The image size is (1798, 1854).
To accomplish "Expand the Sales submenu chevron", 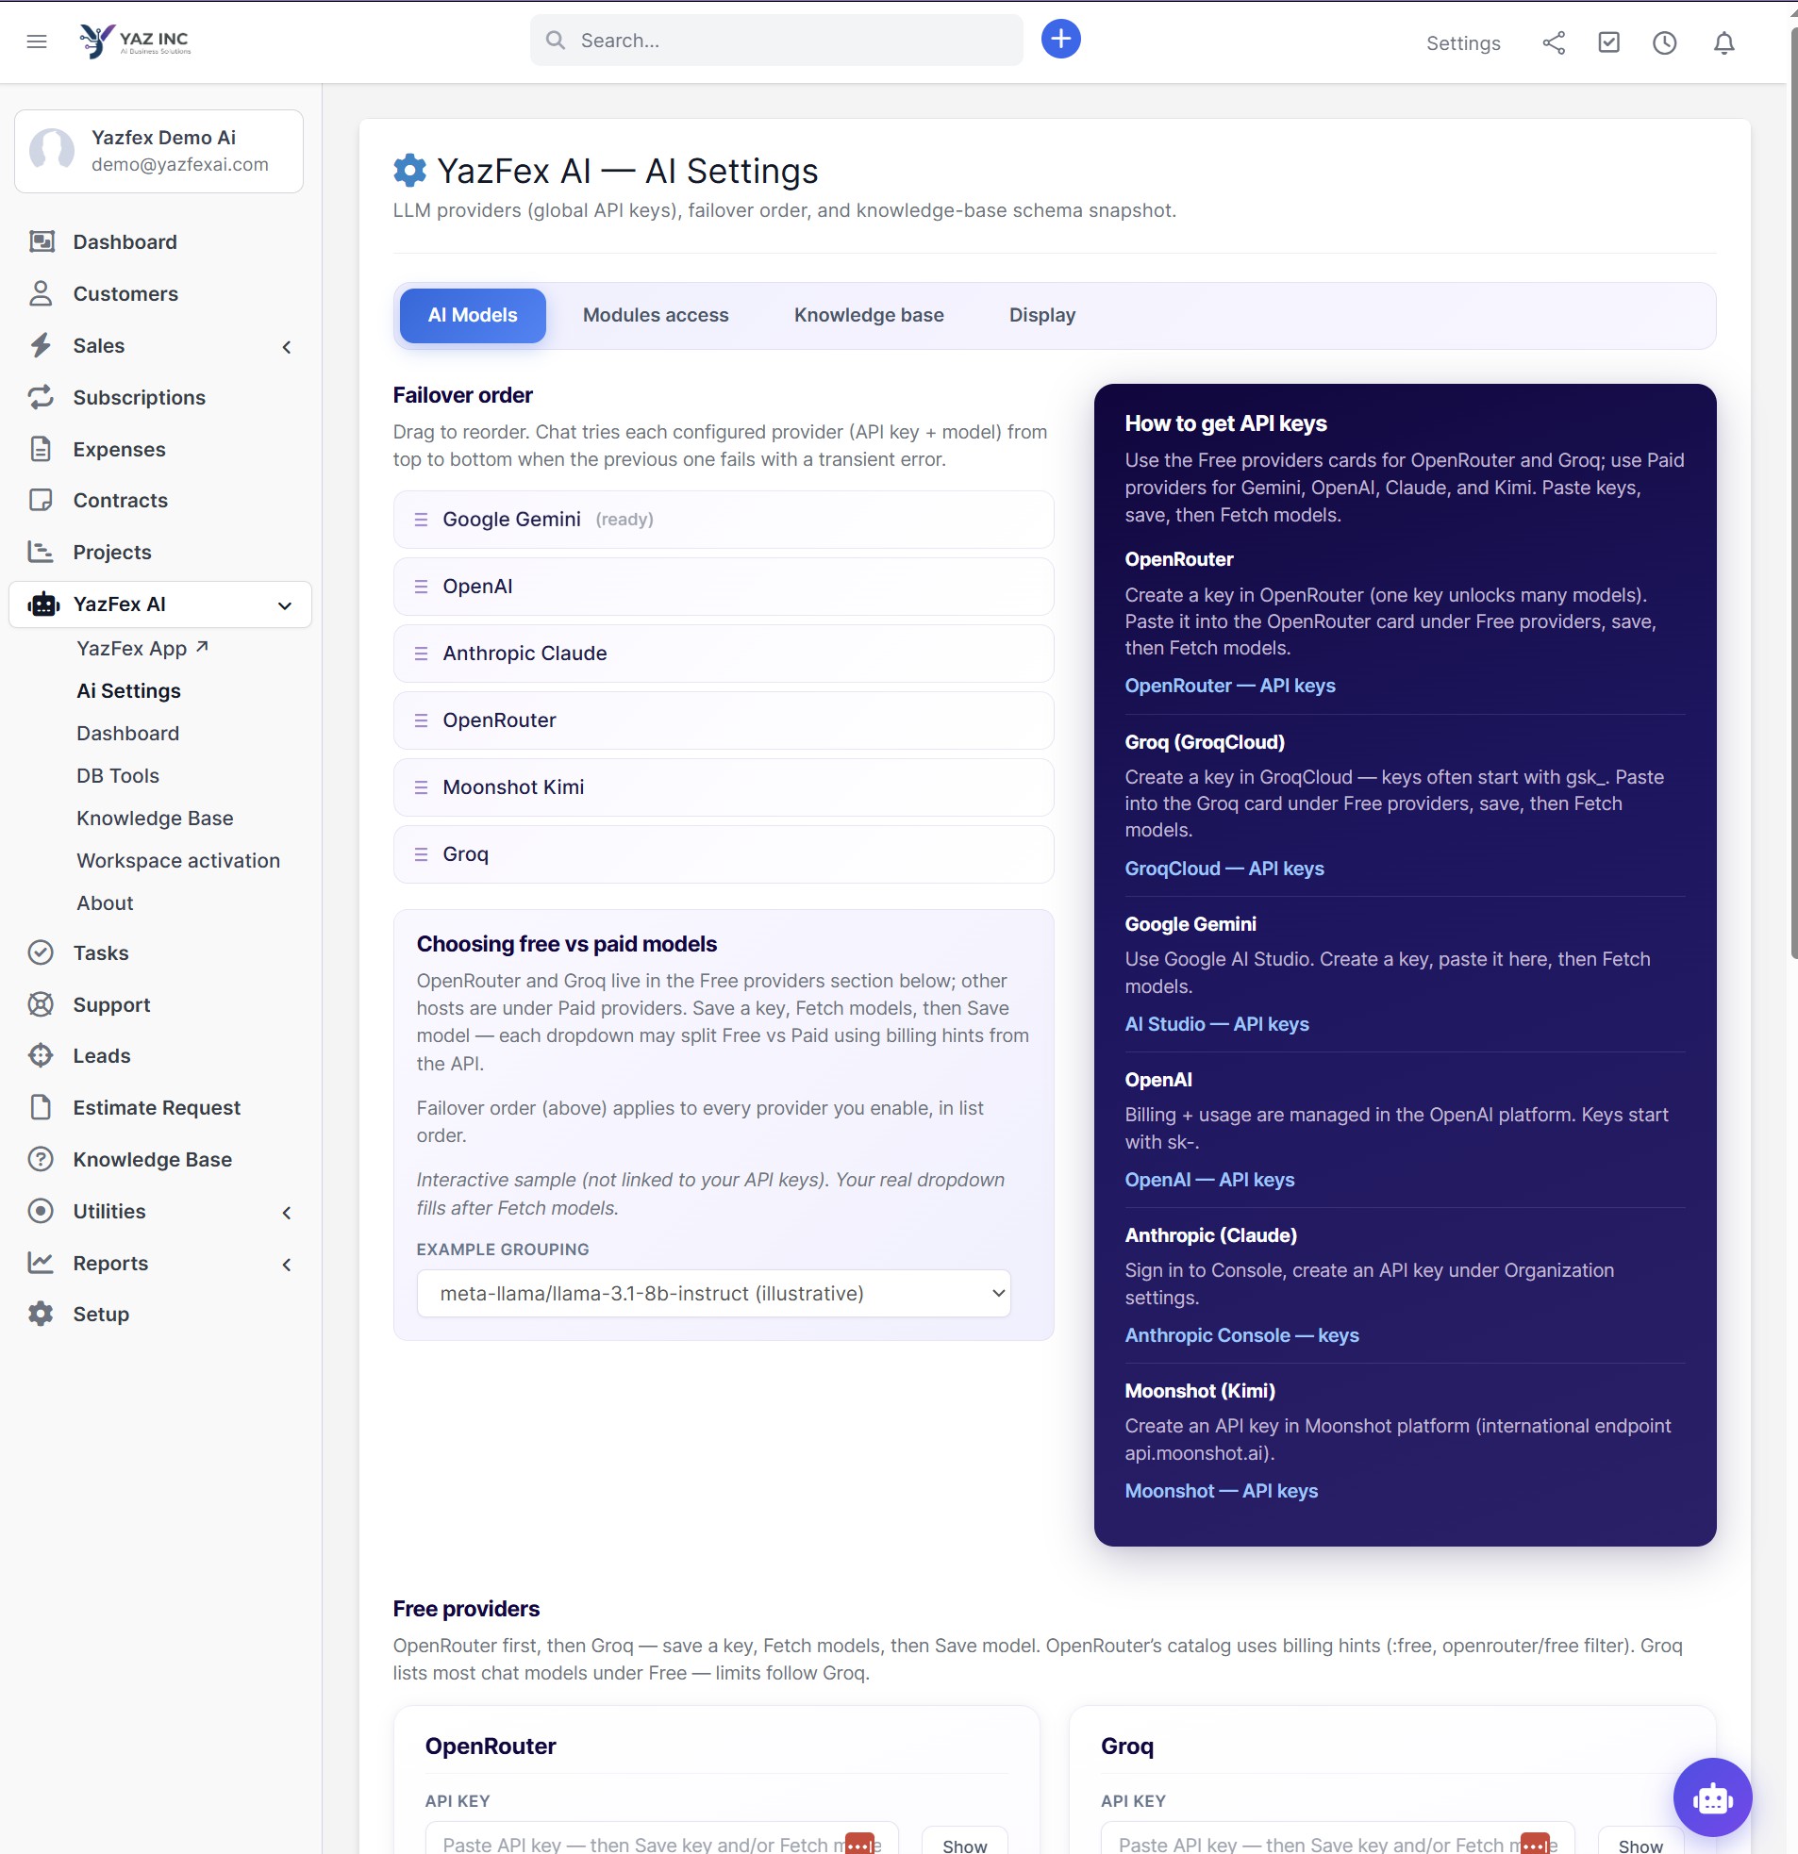I will (287, 347).
